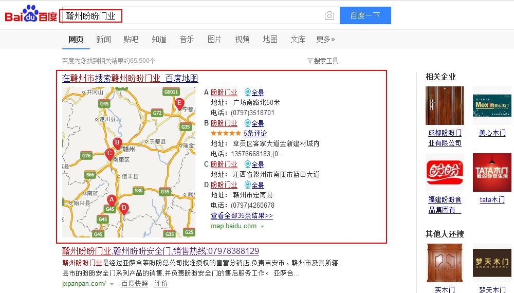The width and height of the screenshot is (514, 293).
Task: Click the map image of 赣州
Action: tap(129, 162)
